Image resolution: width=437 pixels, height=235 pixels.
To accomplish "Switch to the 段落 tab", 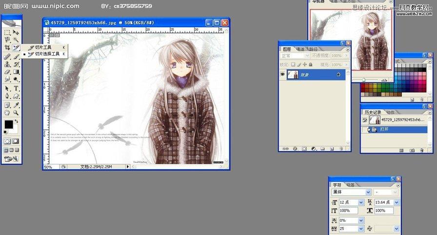I will pos(350,185).
